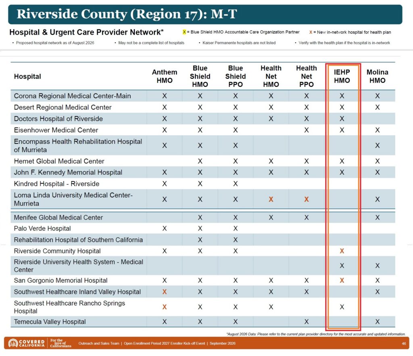Click Health Net PPO X for Eisenhower Medical Center
413x356 pixels.
pos(307,130)
